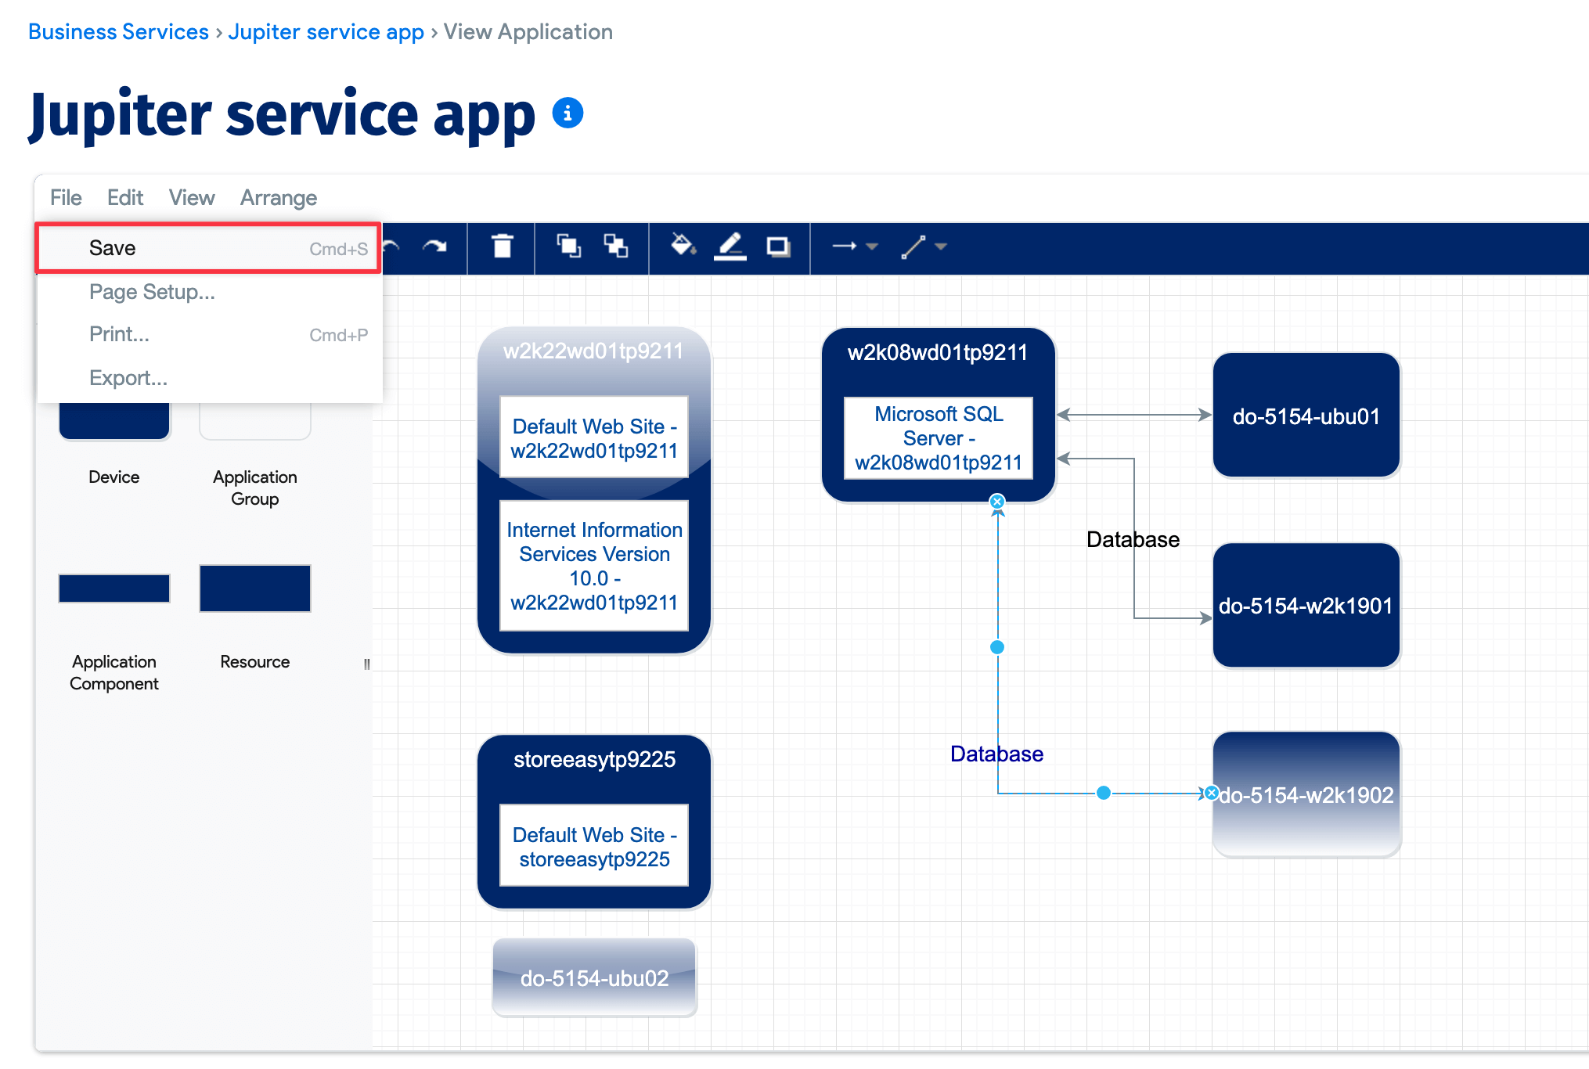
Task: Select the do-5154-ubu01 device node
Action: coord(1306,416)
